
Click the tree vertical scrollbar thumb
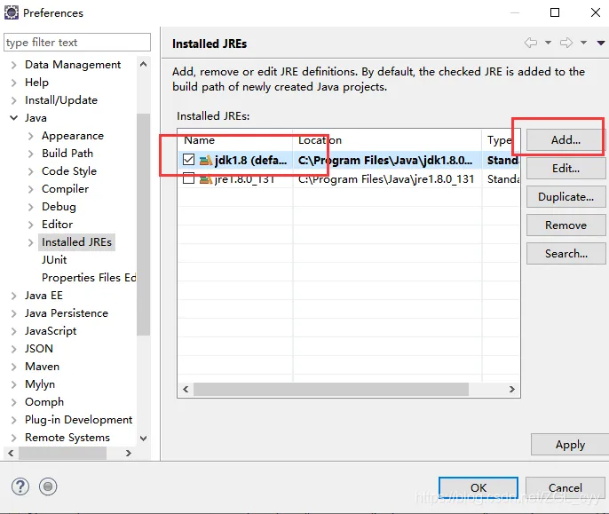(143, 225)
